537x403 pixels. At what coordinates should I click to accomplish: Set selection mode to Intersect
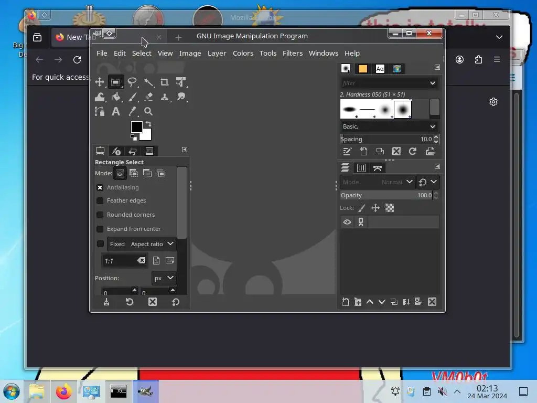[x=161, y=173]
